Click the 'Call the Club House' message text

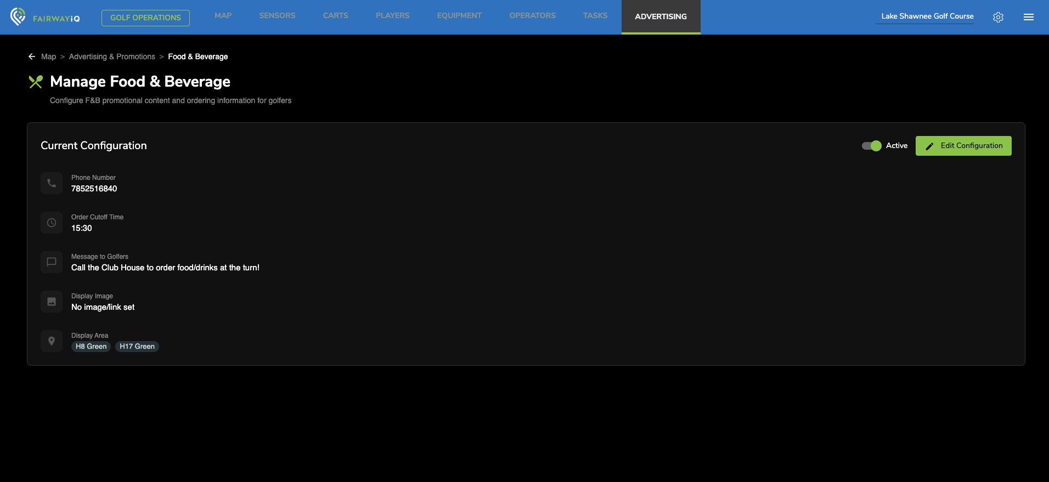click(x=165, y=268)
